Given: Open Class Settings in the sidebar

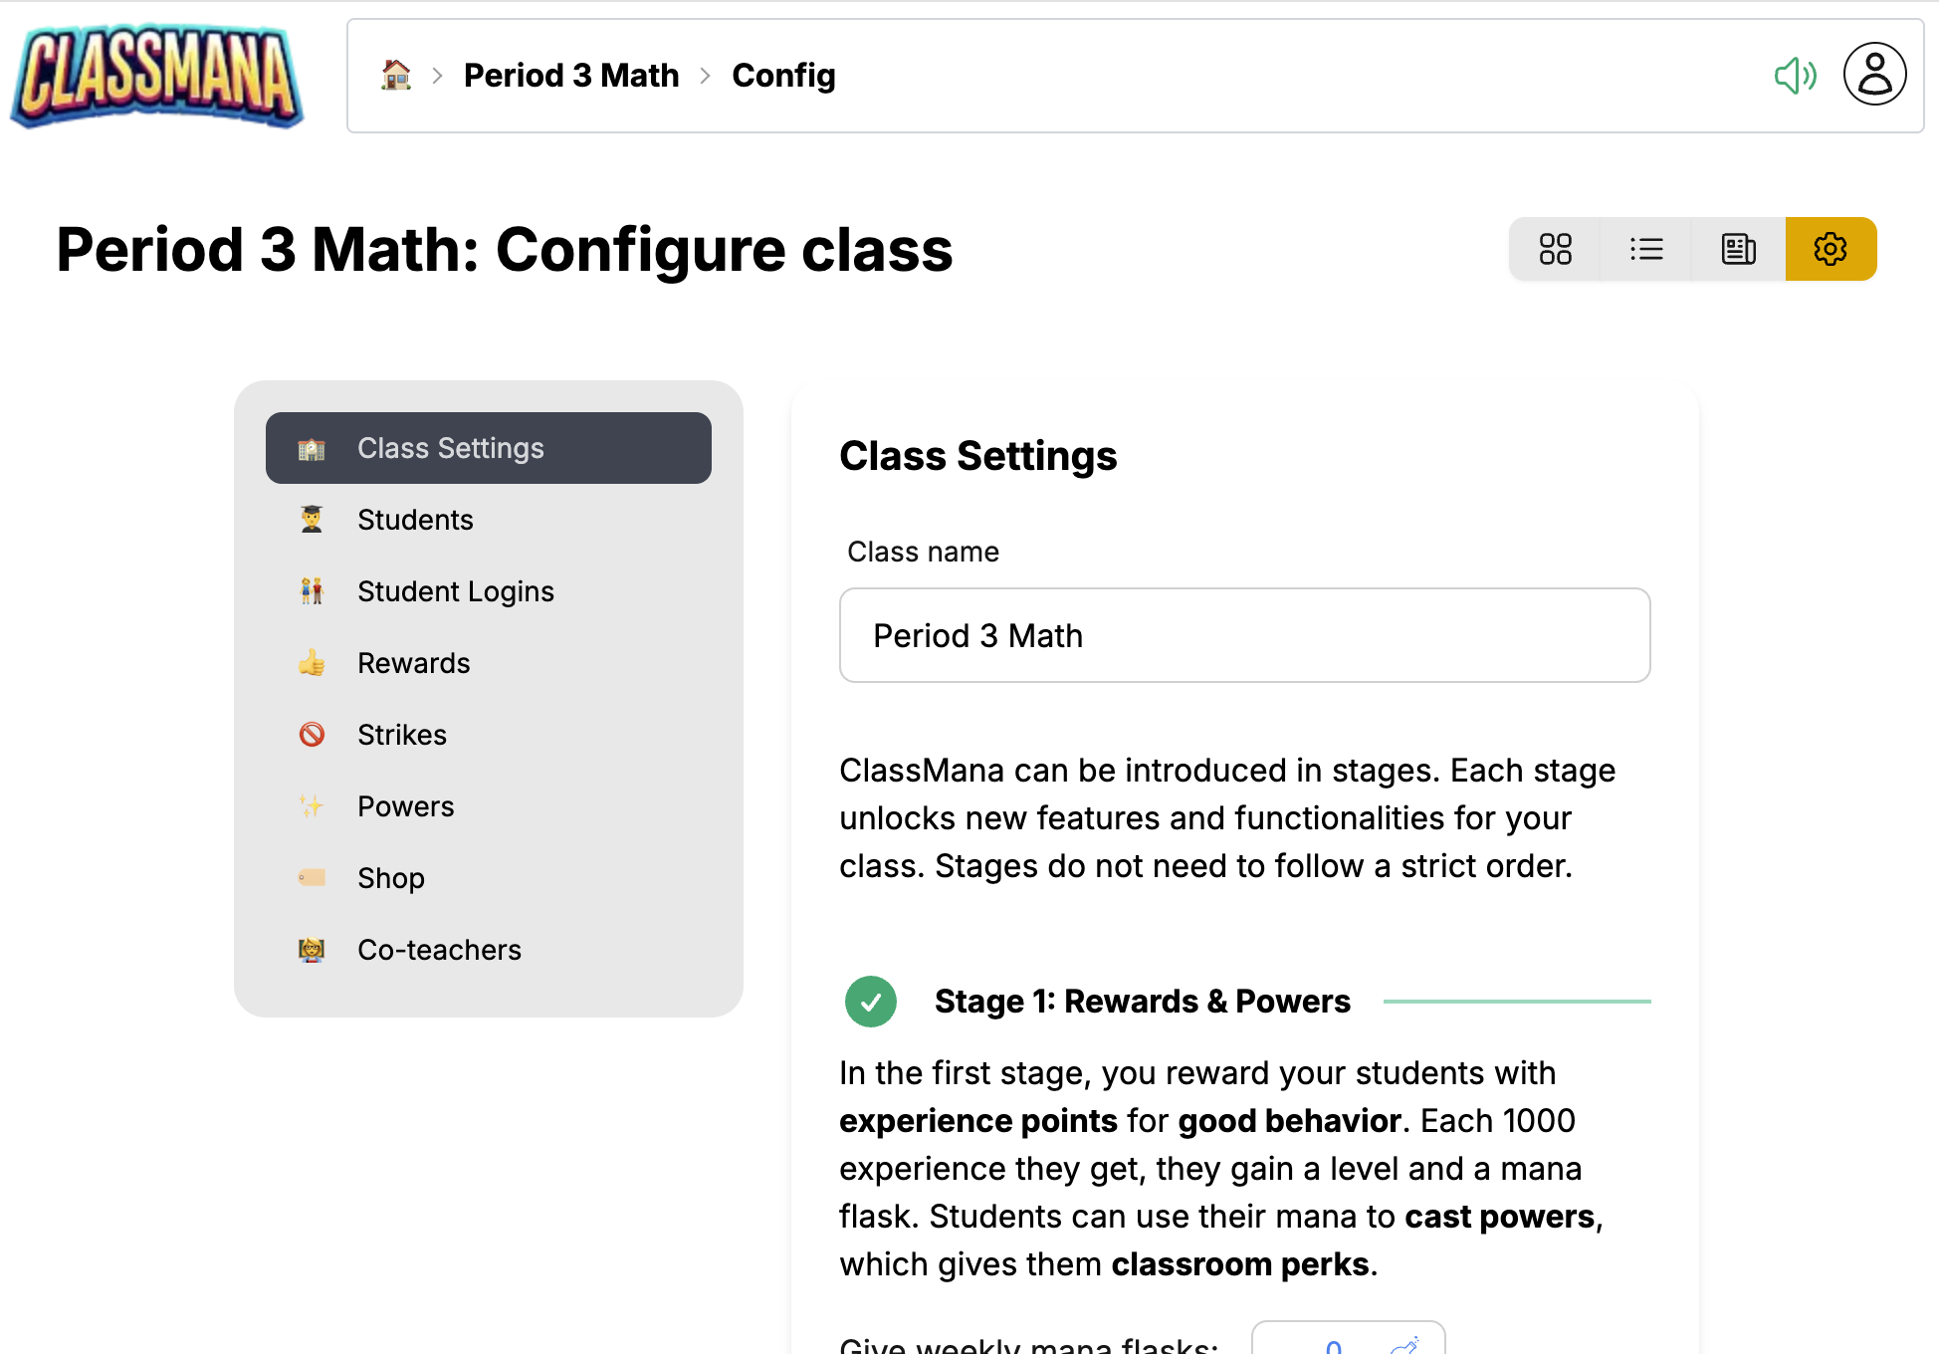Looking at the screenshot, I should 488,448.
